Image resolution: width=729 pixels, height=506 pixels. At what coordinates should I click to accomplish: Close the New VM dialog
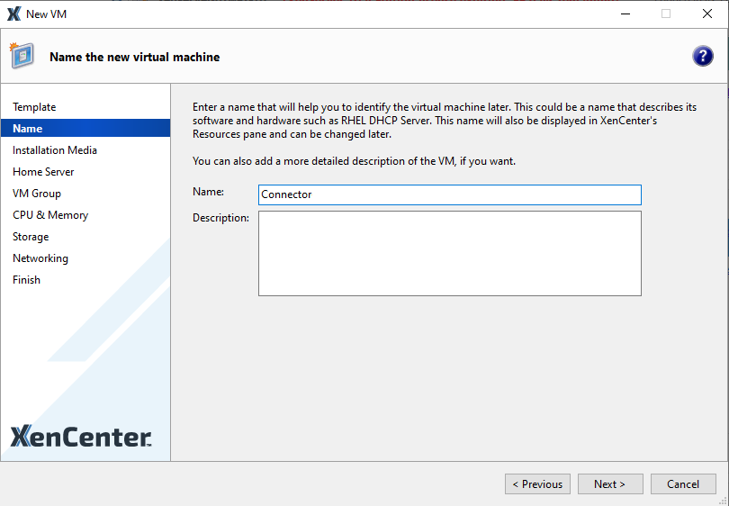pos(707,14)
